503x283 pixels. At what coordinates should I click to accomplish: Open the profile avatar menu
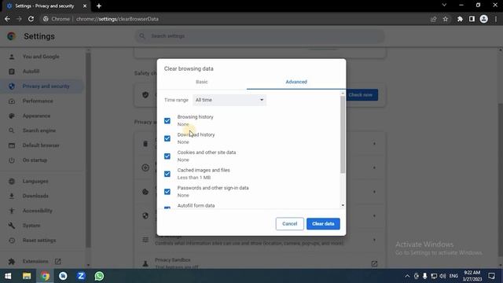484,19
